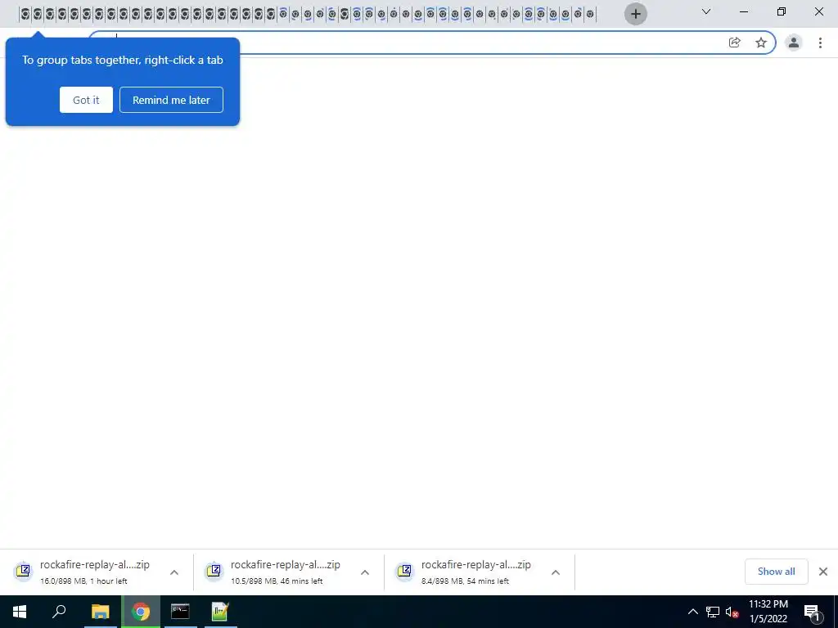Open options for 10.5/898 MB download

click(x=365, y=572)
